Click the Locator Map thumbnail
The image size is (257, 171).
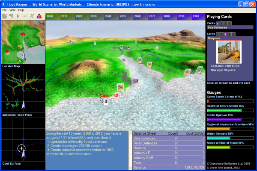tap(23, 42)
